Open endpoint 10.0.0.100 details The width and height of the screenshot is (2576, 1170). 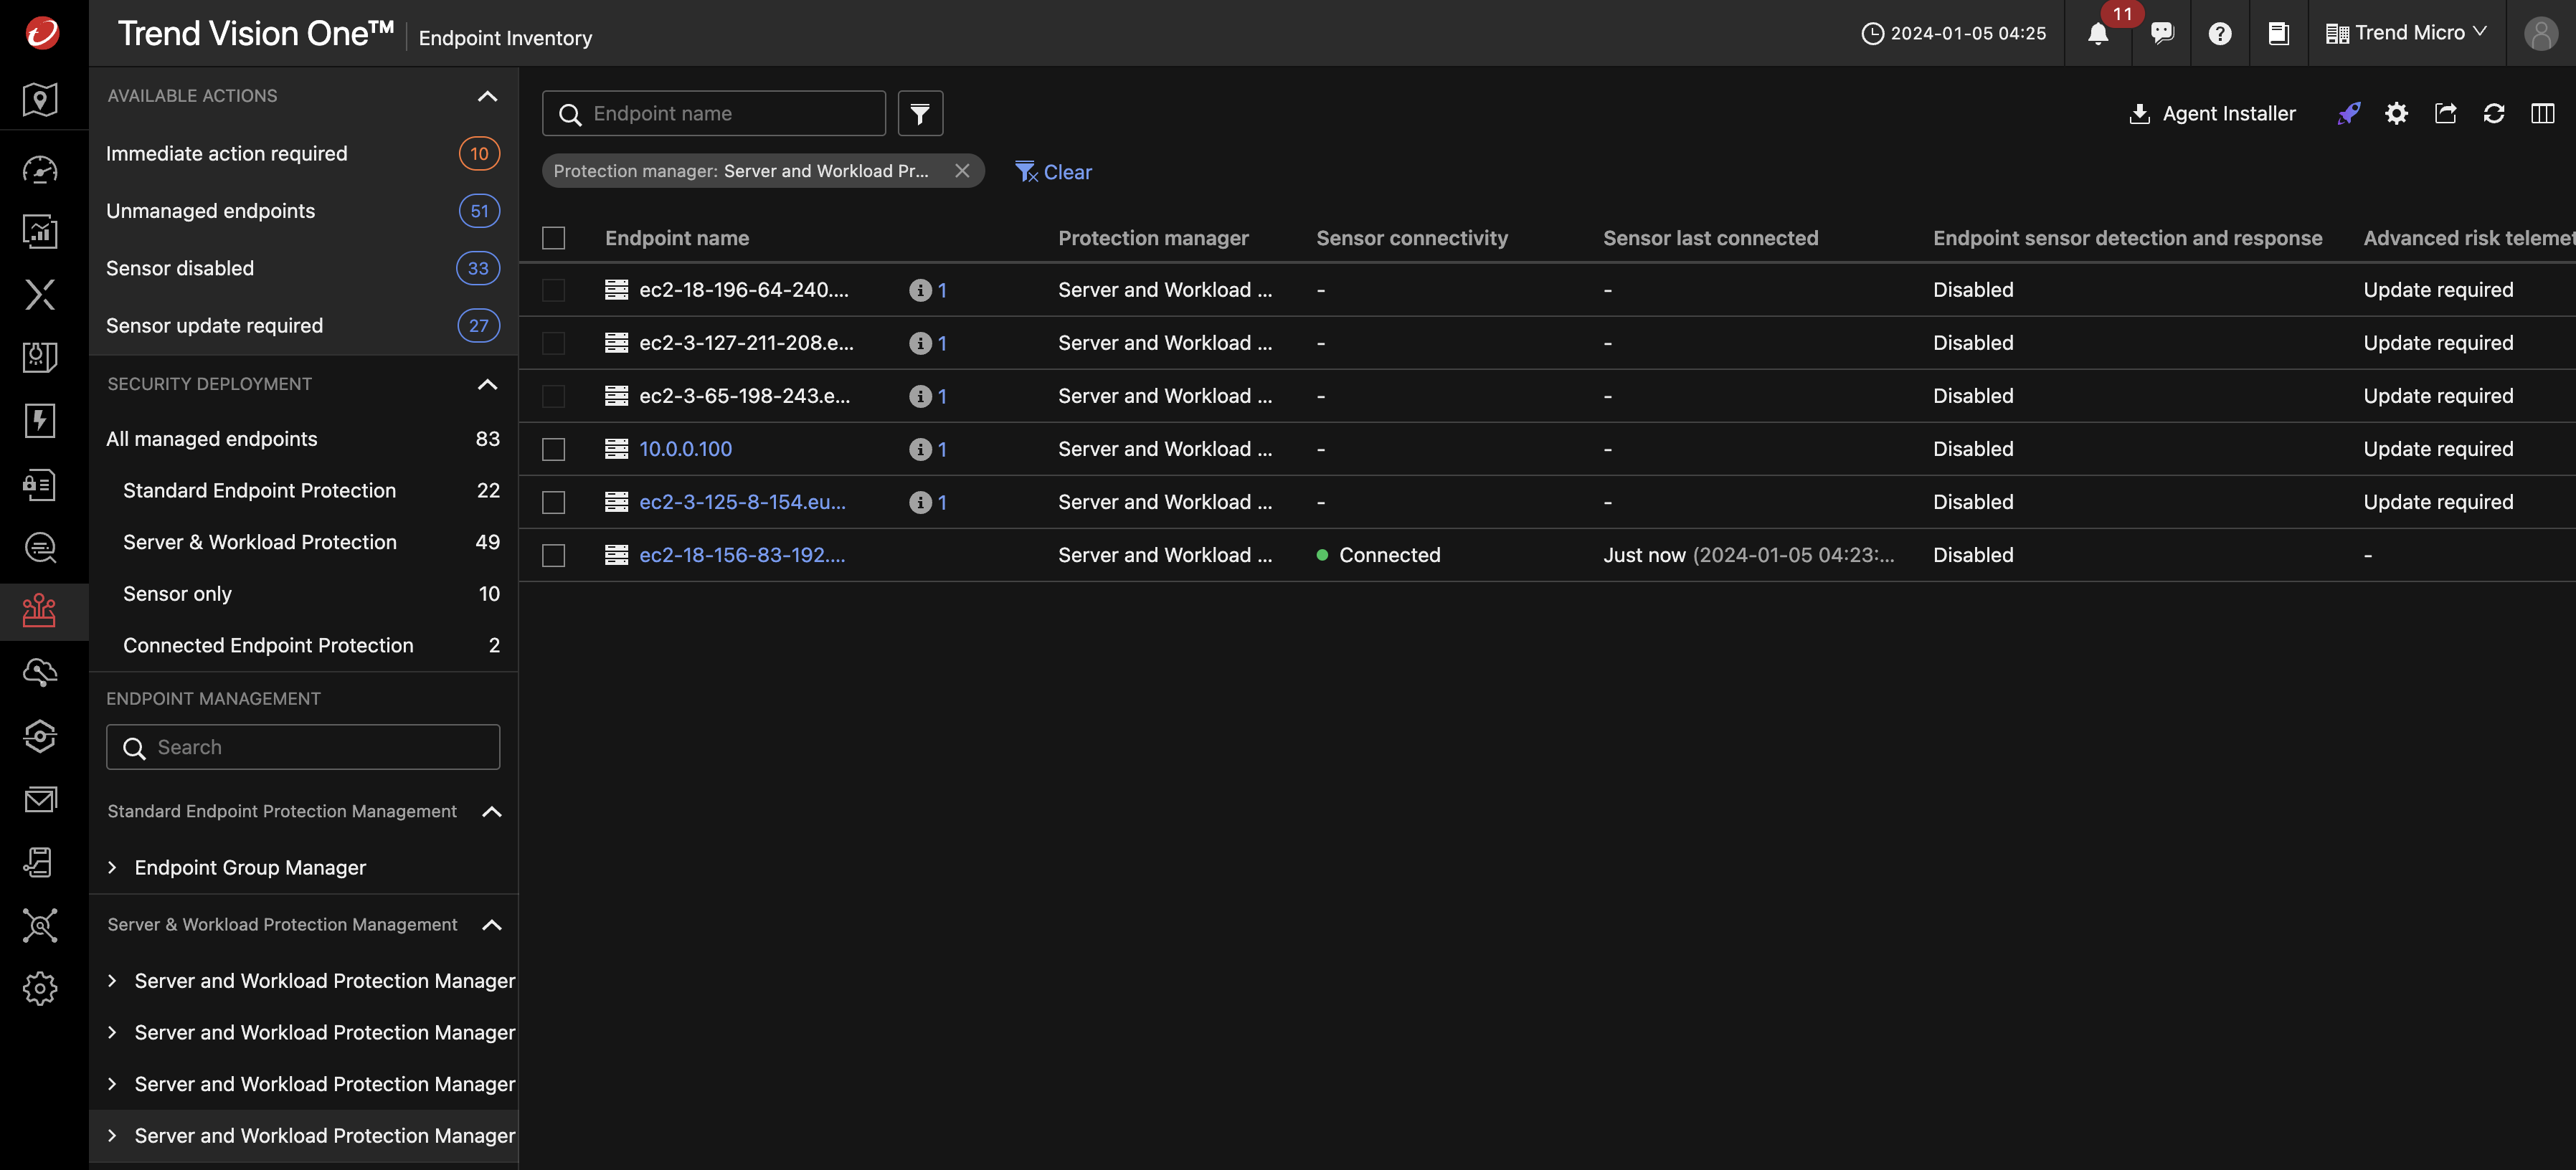(685, 449)
